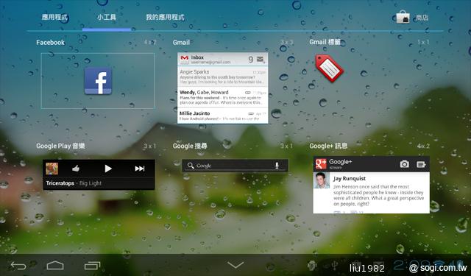Tap Android debug icon in status bar

coord(312,266)
